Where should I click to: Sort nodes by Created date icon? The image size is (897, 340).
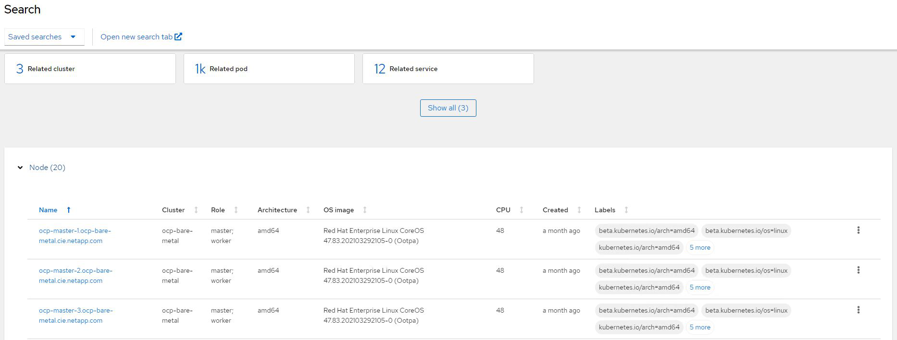(x=579, y=210)
